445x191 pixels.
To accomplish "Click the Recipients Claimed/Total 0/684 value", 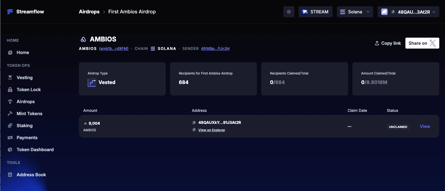I will (x=277, y=82).
